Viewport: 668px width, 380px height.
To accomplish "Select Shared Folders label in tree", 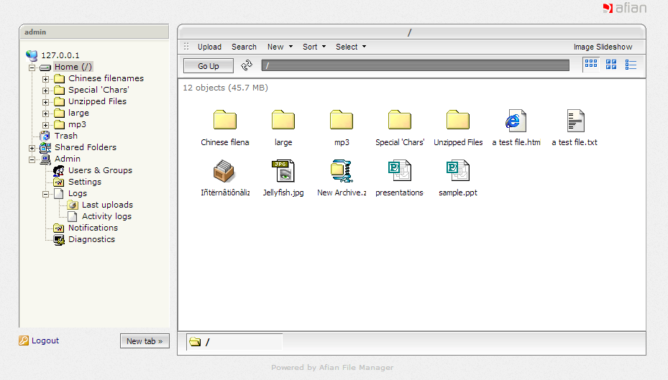I will pos(85,147).
